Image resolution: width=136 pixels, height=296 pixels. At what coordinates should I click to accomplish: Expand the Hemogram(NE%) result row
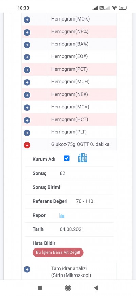coord(27,32)
